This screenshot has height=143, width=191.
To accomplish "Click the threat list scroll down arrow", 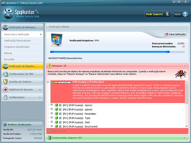I will coord(187,126).
